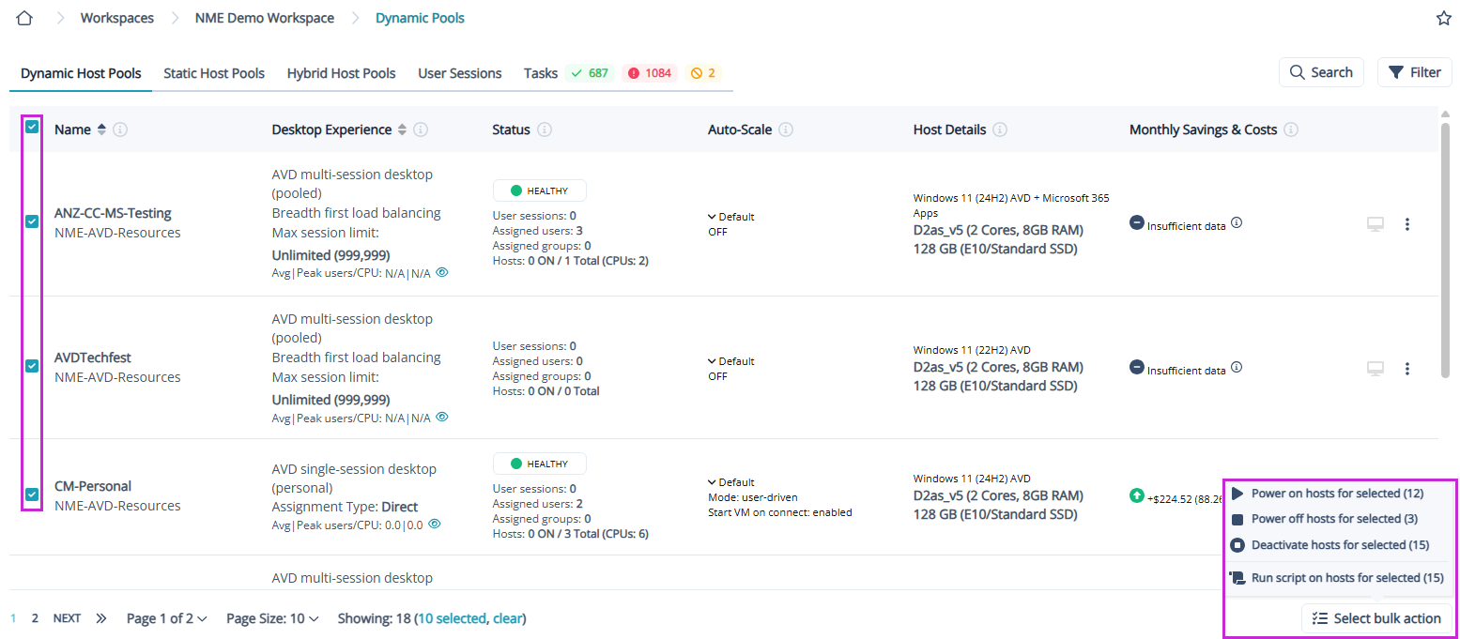Click the clear selection link
Image resolution: width=1460 pixels, height=639 pixels.
tap(507, 618)
